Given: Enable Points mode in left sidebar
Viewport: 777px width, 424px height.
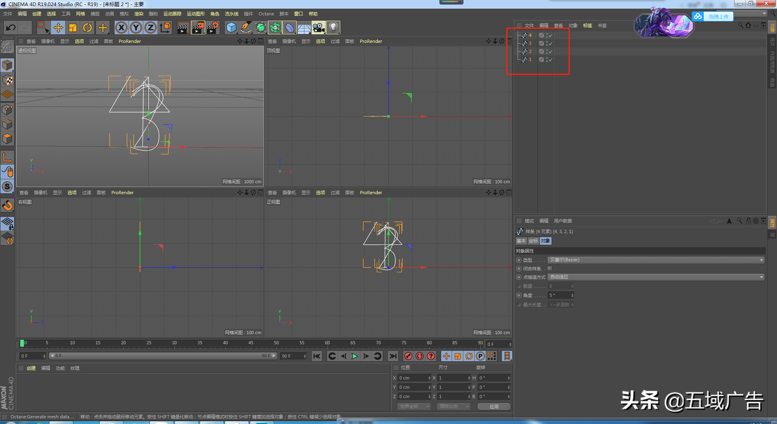Looking at the screenshot, I should 8,110.
